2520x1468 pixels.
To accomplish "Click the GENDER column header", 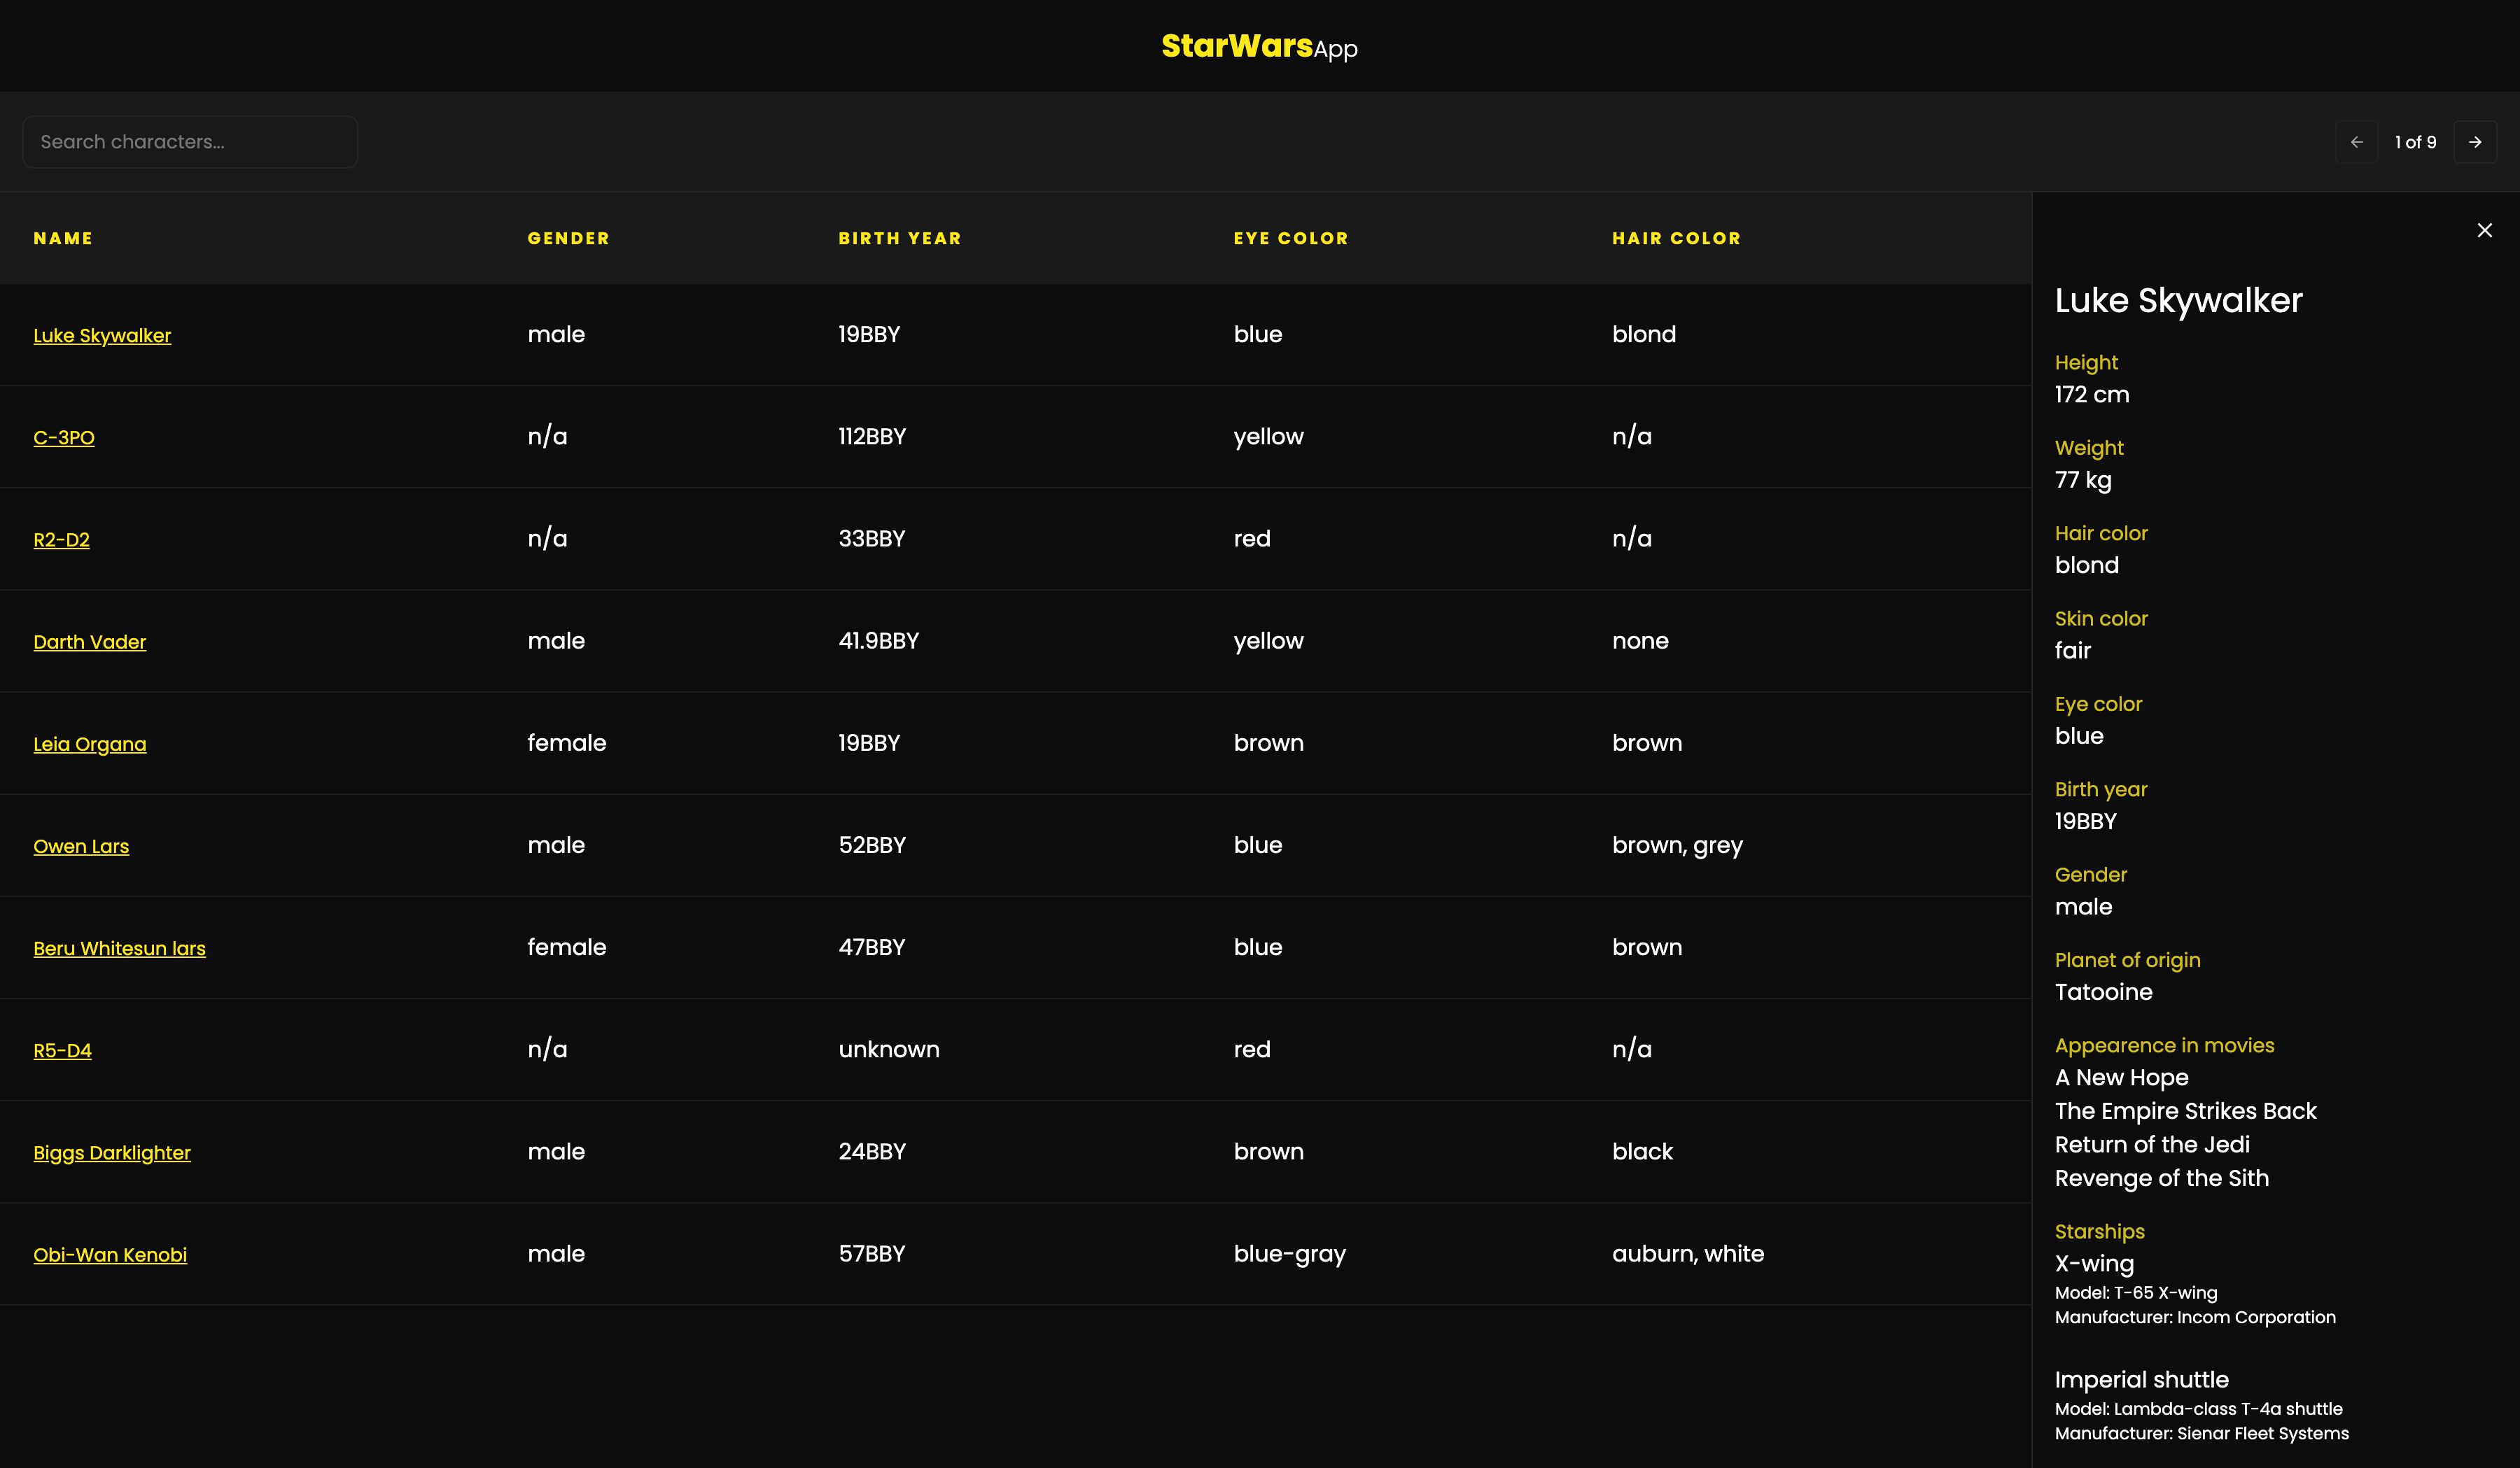I will pos(568,238).
